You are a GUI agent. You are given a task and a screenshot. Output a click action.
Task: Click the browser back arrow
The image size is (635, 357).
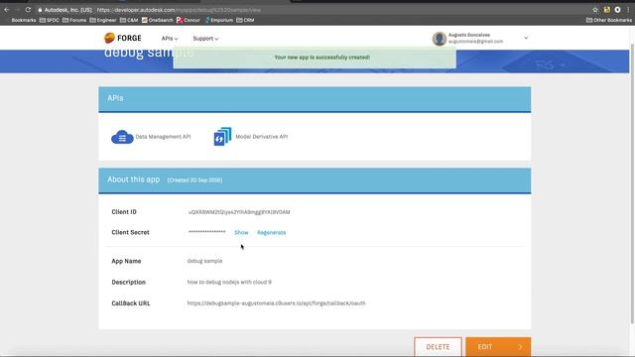(7, 10)
